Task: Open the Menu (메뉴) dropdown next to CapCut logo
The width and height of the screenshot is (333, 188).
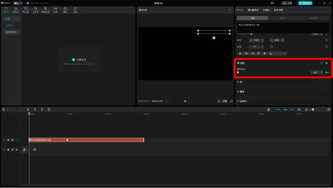Action: click(x=17, y=3)
